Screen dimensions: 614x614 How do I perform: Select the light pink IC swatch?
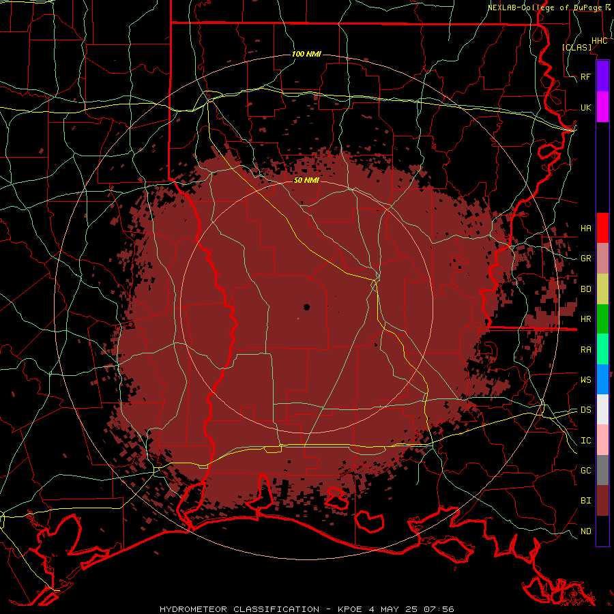[x=602, y=440]
